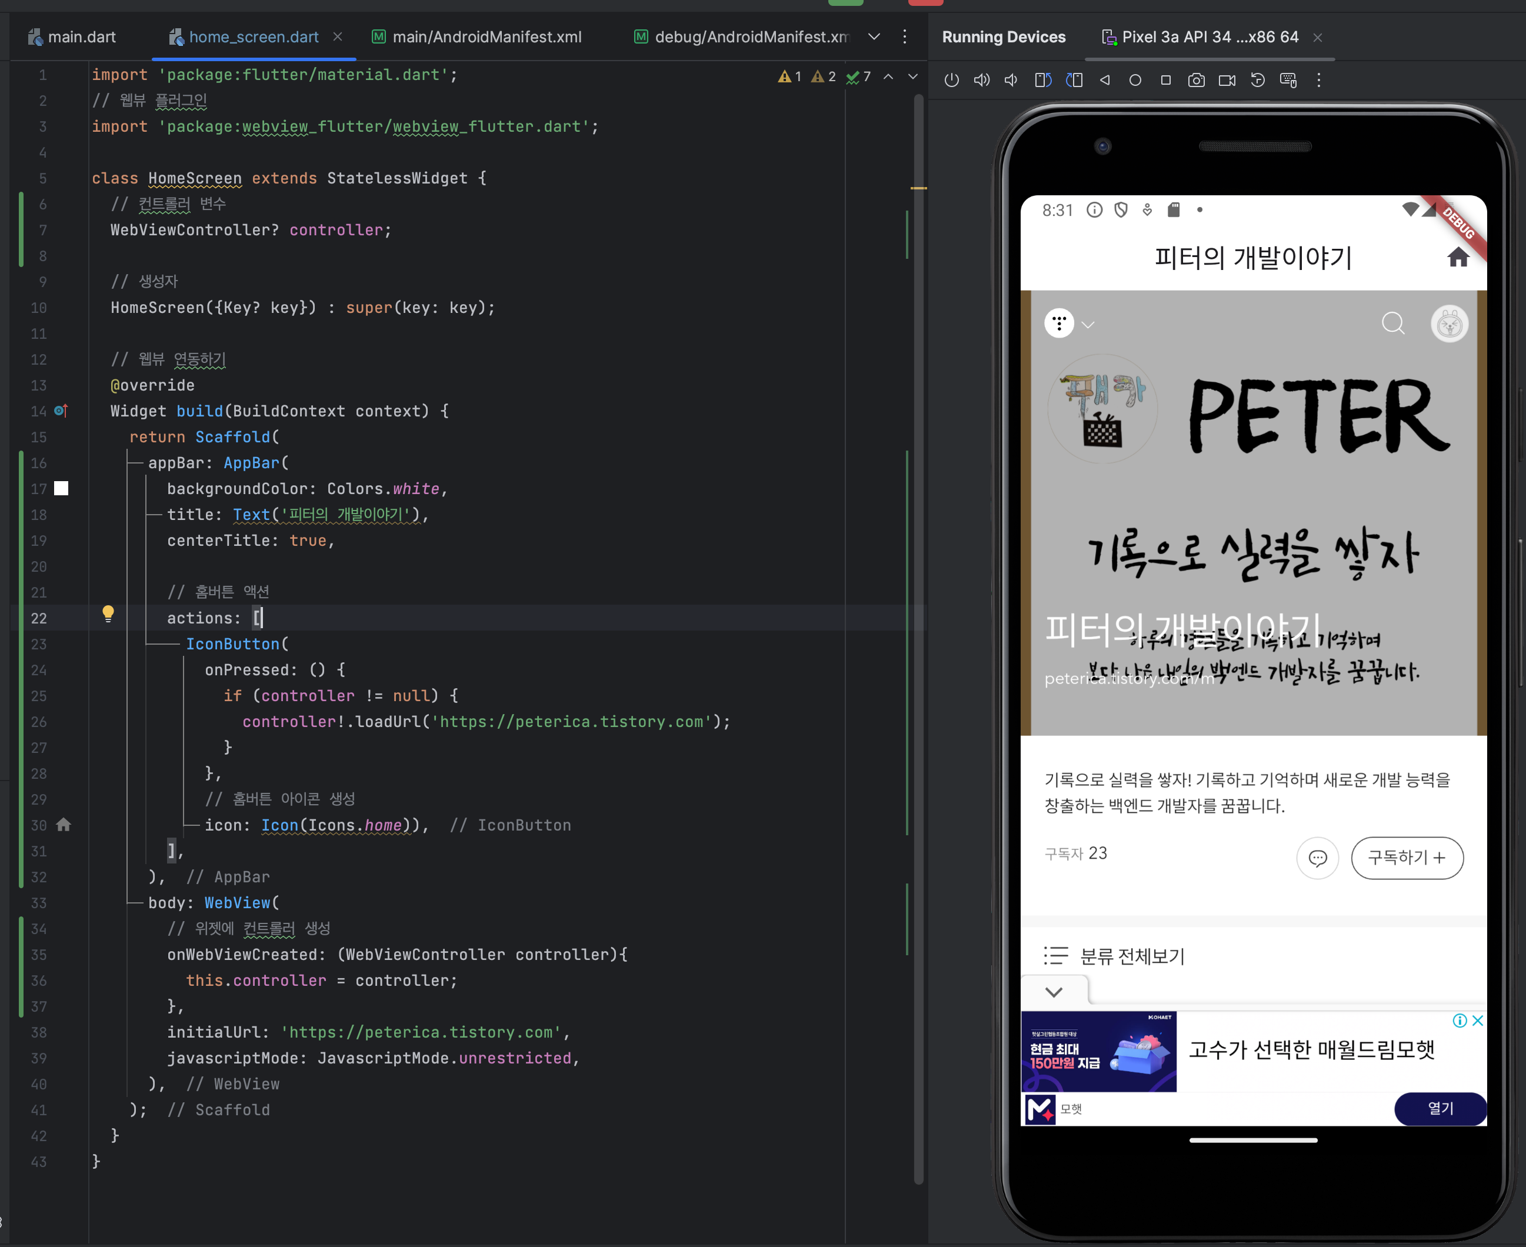
Task: Click the 구독하기 + subscribe button
Action: [x=1406, y=857]
